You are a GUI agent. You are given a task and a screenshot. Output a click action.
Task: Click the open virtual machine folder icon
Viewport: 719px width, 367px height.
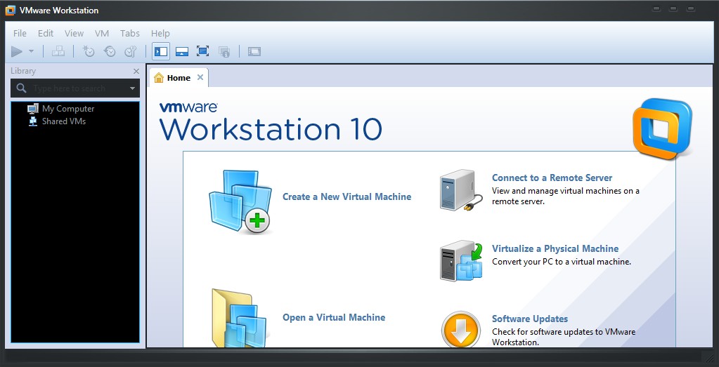tap(240, 318)
